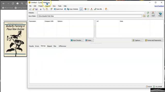Follow the Send Feedback link
Screen dimensions: 165x92
(159, 6)
